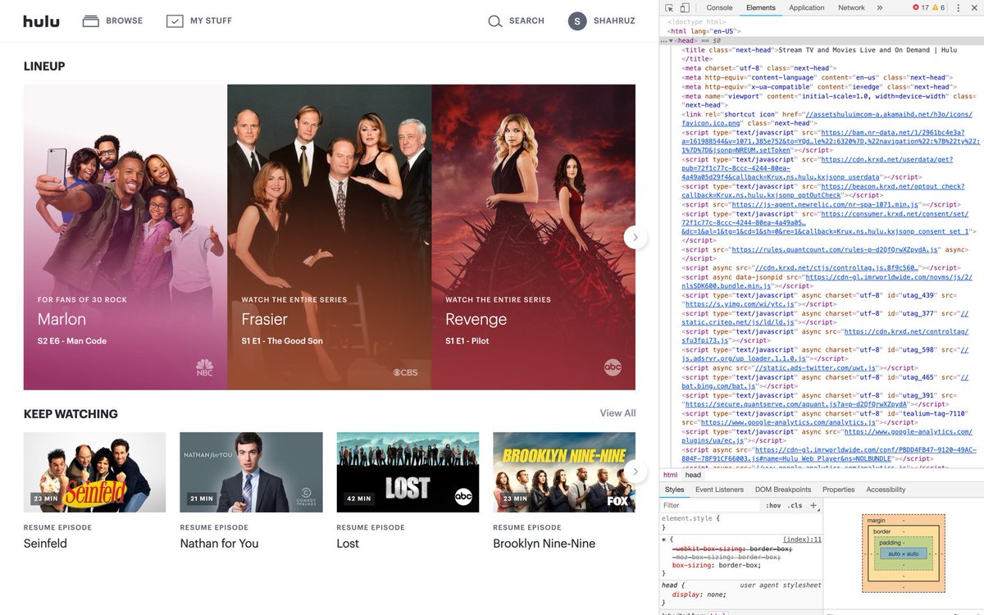Open the Marlon lineup card
Image resolution: width=984 pixels, height=615 pixels.
pos(125,237)
